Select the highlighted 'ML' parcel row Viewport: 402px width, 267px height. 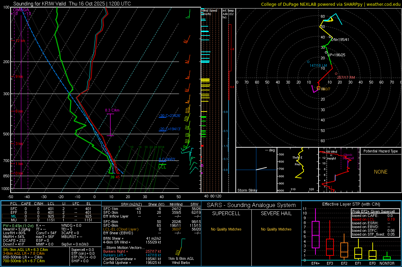click(x=51, y=216)
